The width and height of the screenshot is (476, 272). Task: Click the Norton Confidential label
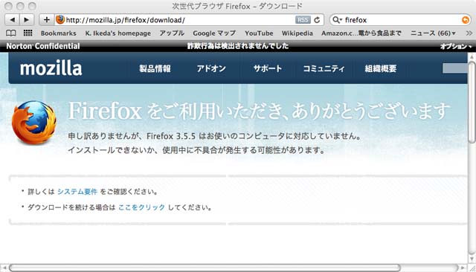tap(43, 46)
